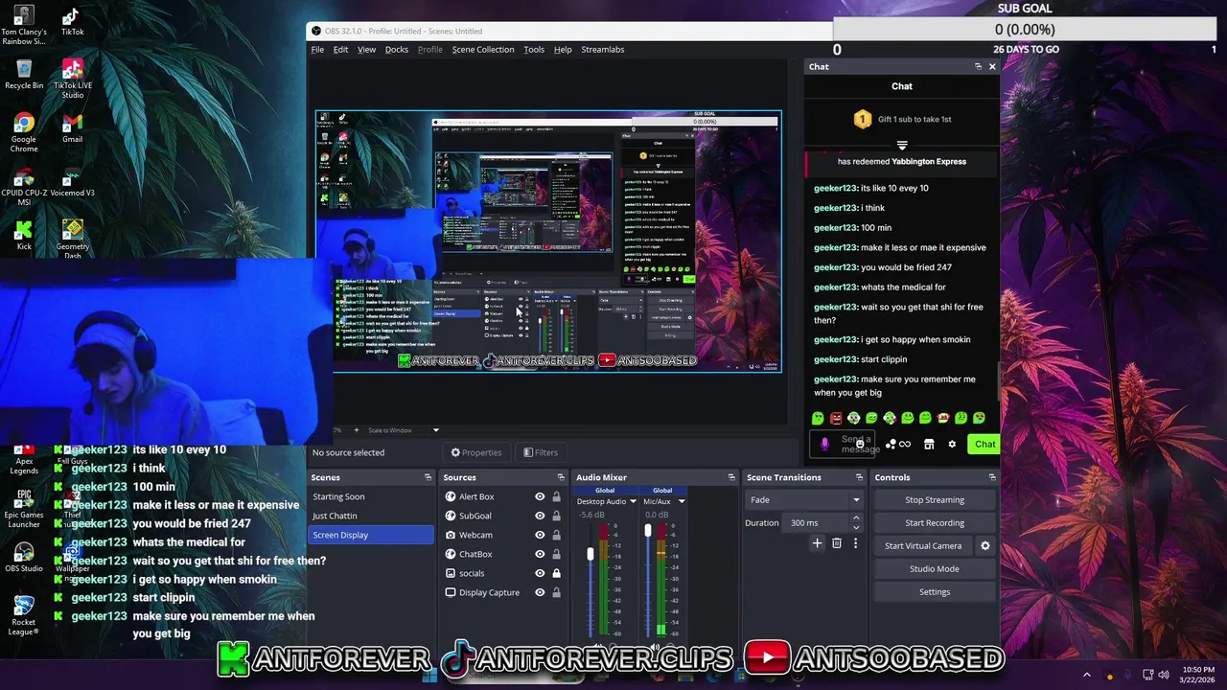Pop out the Scenes dock panel
The height and width of the screenshot is (690, 1227).
click(x=428, y=477)
